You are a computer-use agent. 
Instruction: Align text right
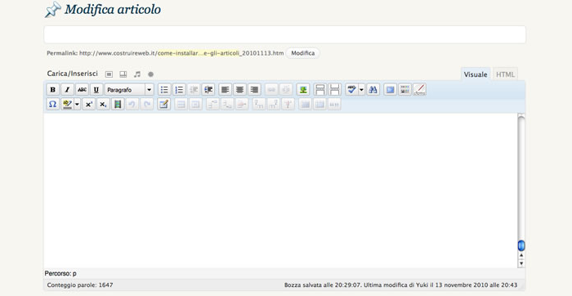254,89
